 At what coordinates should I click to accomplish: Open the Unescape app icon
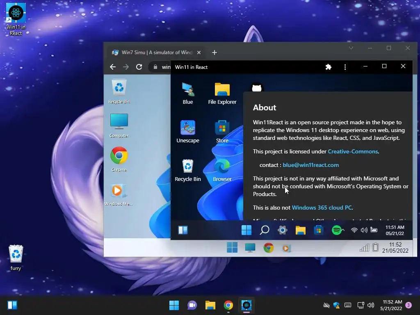(x=188, y=132)
